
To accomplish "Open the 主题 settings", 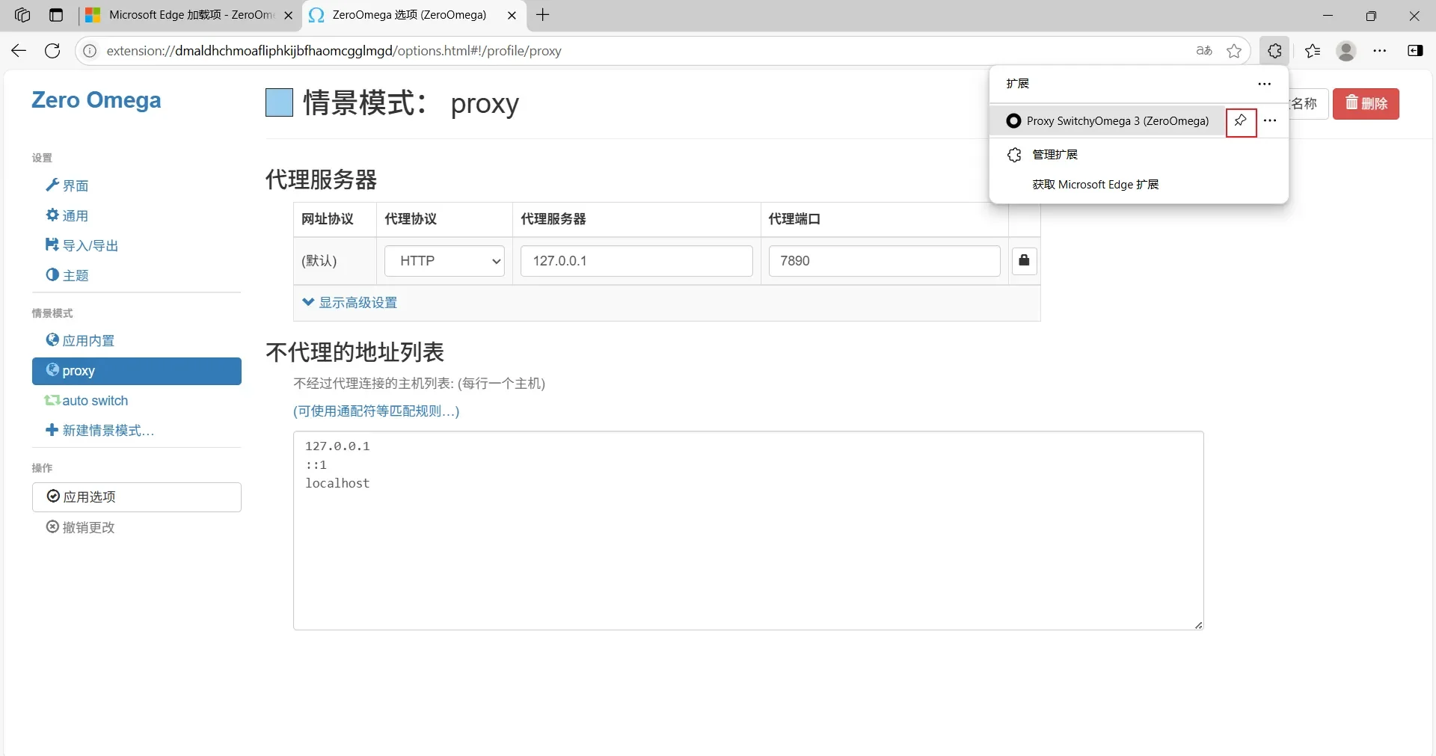I will (x=76, y=274).
